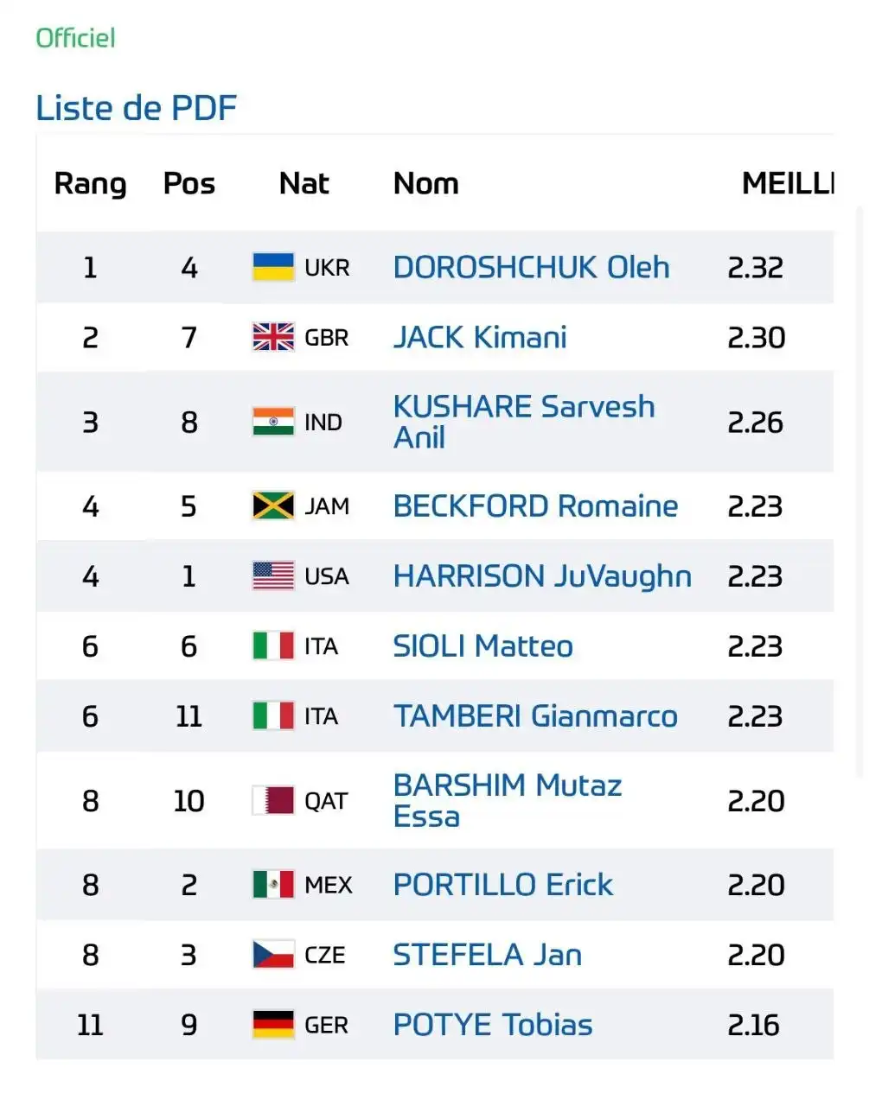Click the USA flag icon
The width and height of the screenshot is (869, 1106).
click(273, 575)
